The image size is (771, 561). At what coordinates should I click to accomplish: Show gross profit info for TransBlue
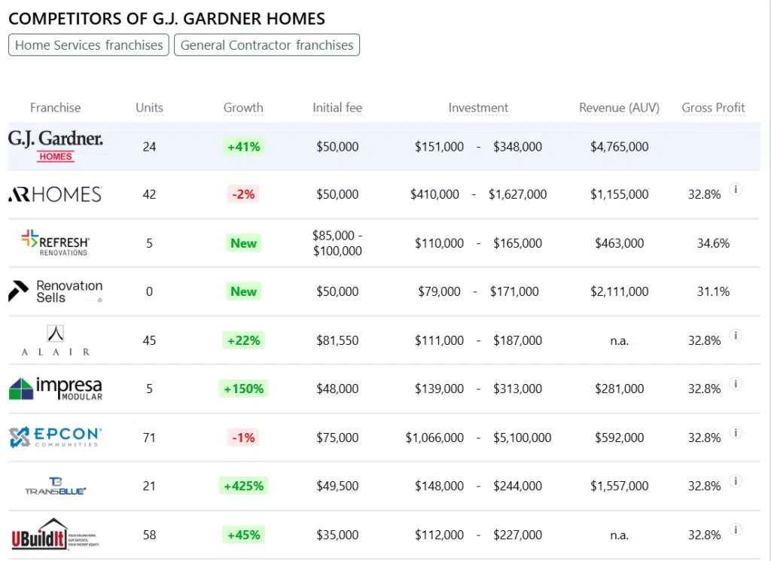tap(736, 480)
